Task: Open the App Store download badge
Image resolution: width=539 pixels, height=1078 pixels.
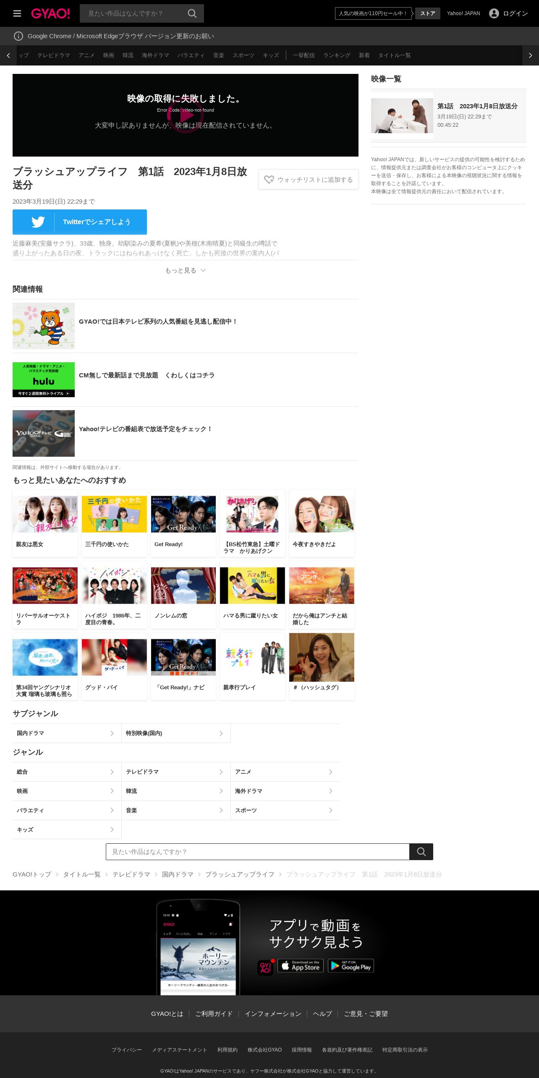Action: pyautogui.click(x=301, y=966)
